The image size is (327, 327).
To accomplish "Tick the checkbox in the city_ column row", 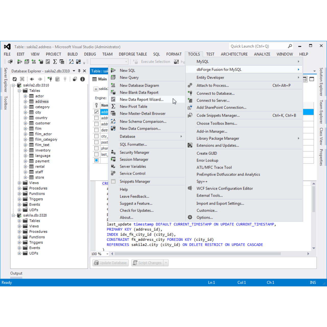I will tap(96, 136).
